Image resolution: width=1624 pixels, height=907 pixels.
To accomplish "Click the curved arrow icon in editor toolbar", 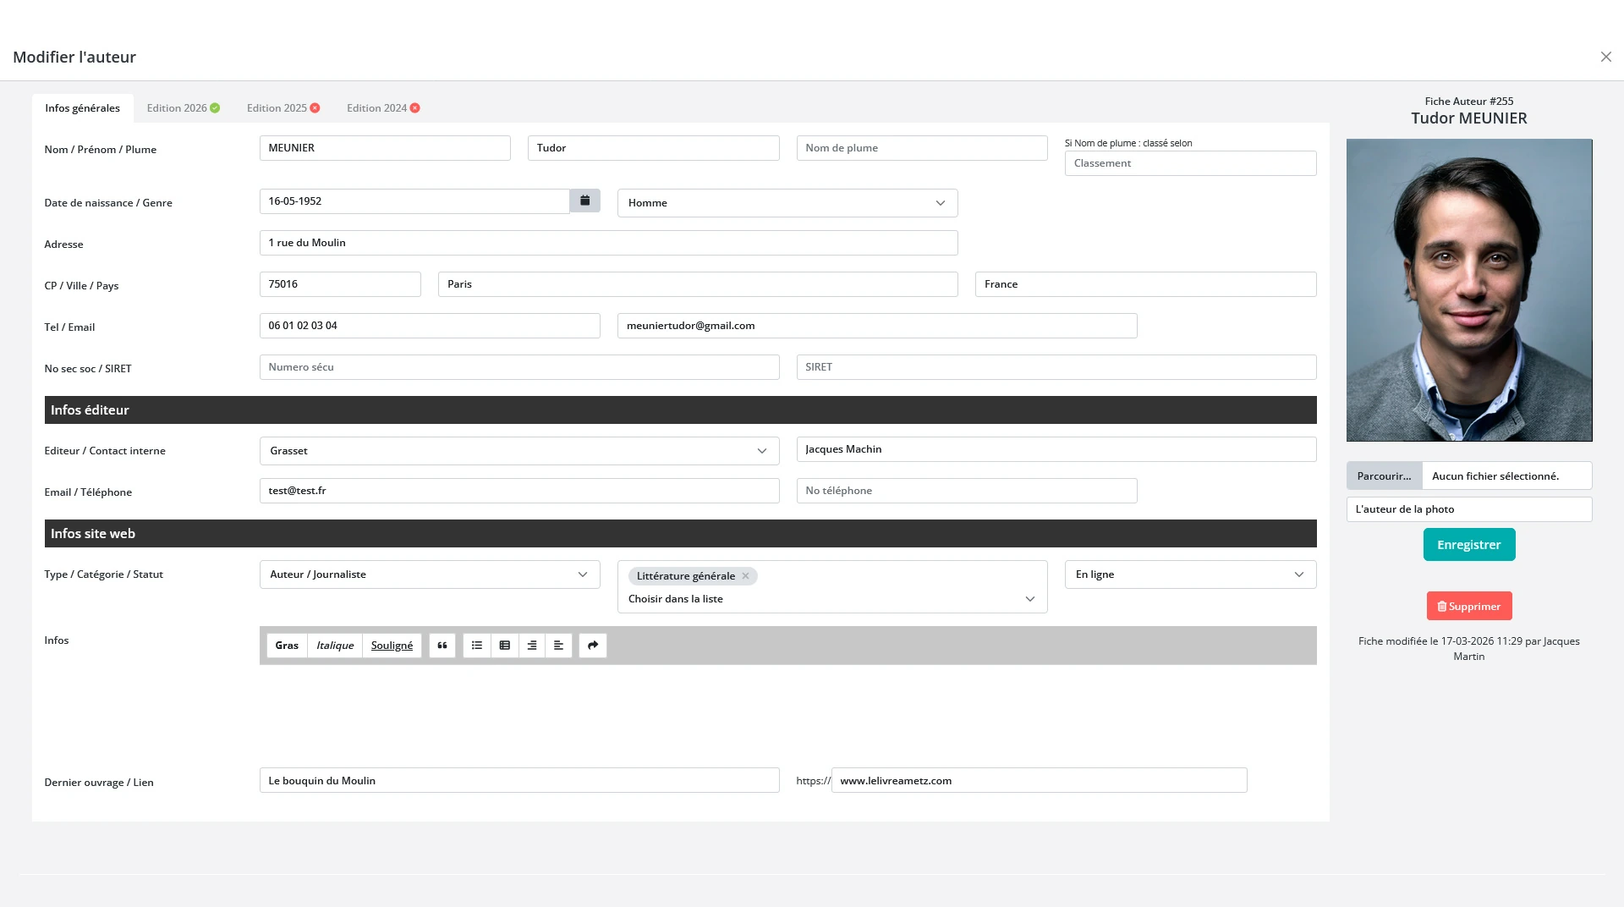I will pos(593,646).
